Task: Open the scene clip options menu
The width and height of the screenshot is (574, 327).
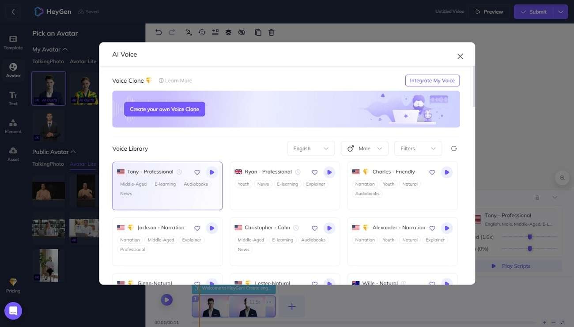Action: coord(269,302)
